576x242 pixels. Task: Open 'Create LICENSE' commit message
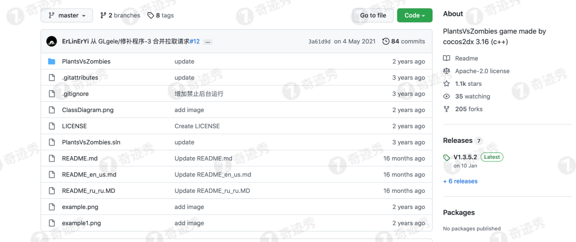point(197,126)
